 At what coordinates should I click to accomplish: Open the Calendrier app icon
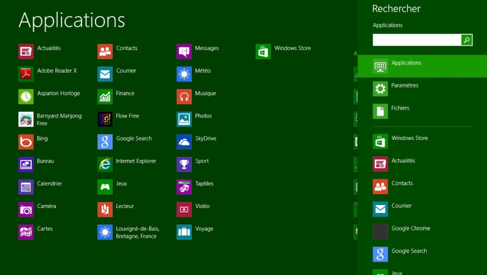tap(26, 187)
